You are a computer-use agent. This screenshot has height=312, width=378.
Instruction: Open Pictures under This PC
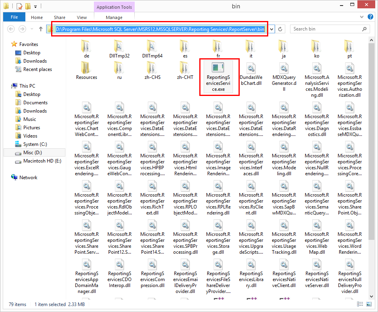point(32,128)
